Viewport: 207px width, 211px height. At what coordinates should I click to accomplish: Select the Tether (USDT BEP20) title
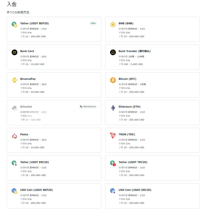(34, 23)
